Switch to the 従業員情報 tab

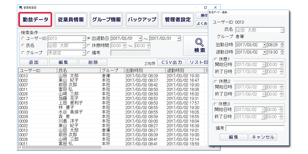coord(70,19)
